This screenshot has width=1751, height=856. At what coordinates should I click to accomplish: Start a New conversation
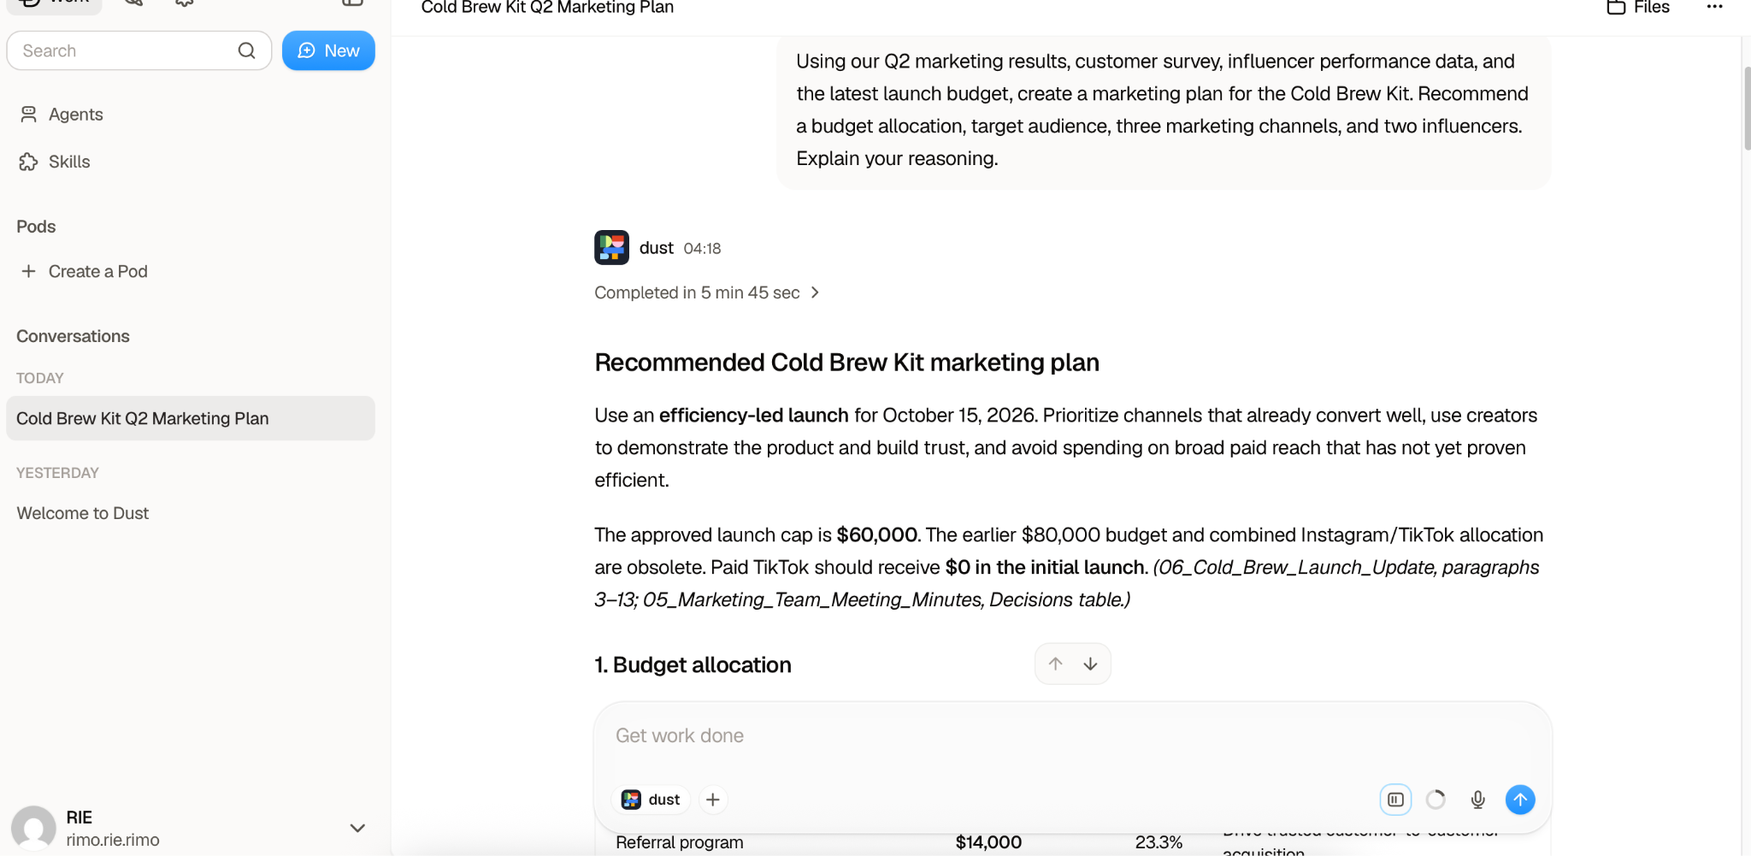(328, 50)
